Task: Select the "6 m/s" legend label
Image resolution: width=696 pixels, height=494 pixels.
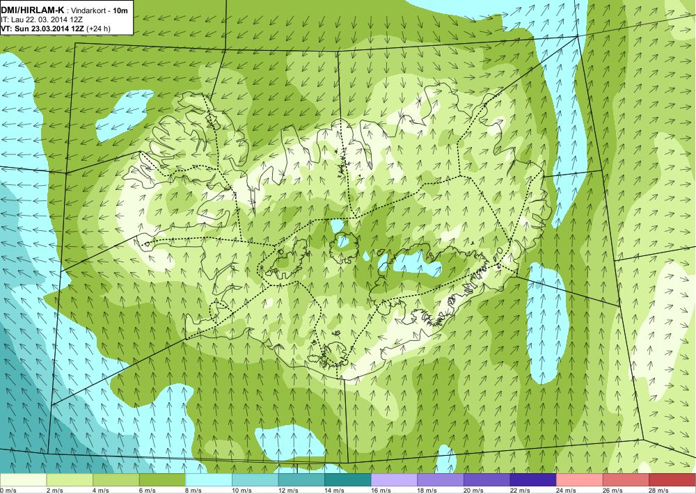Action: coord(148,491)
